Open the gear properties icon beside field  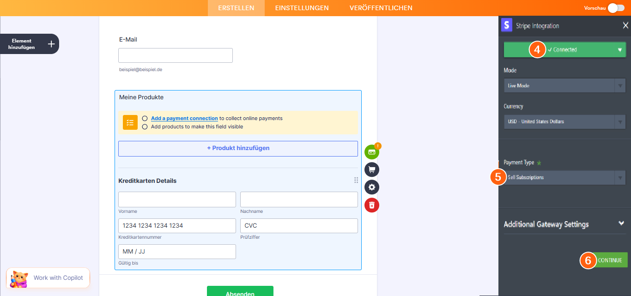371,187
